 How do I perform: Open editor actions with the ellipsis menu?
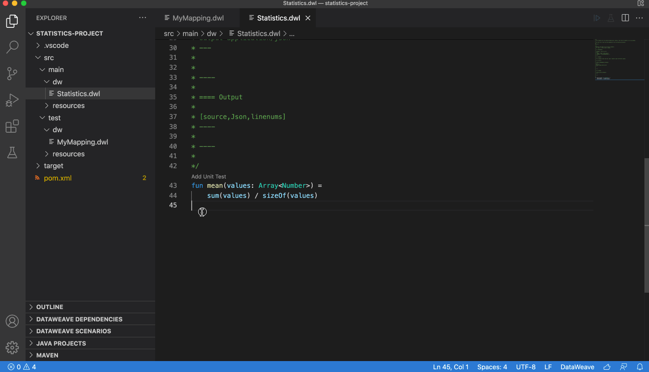tap(639, 18)
